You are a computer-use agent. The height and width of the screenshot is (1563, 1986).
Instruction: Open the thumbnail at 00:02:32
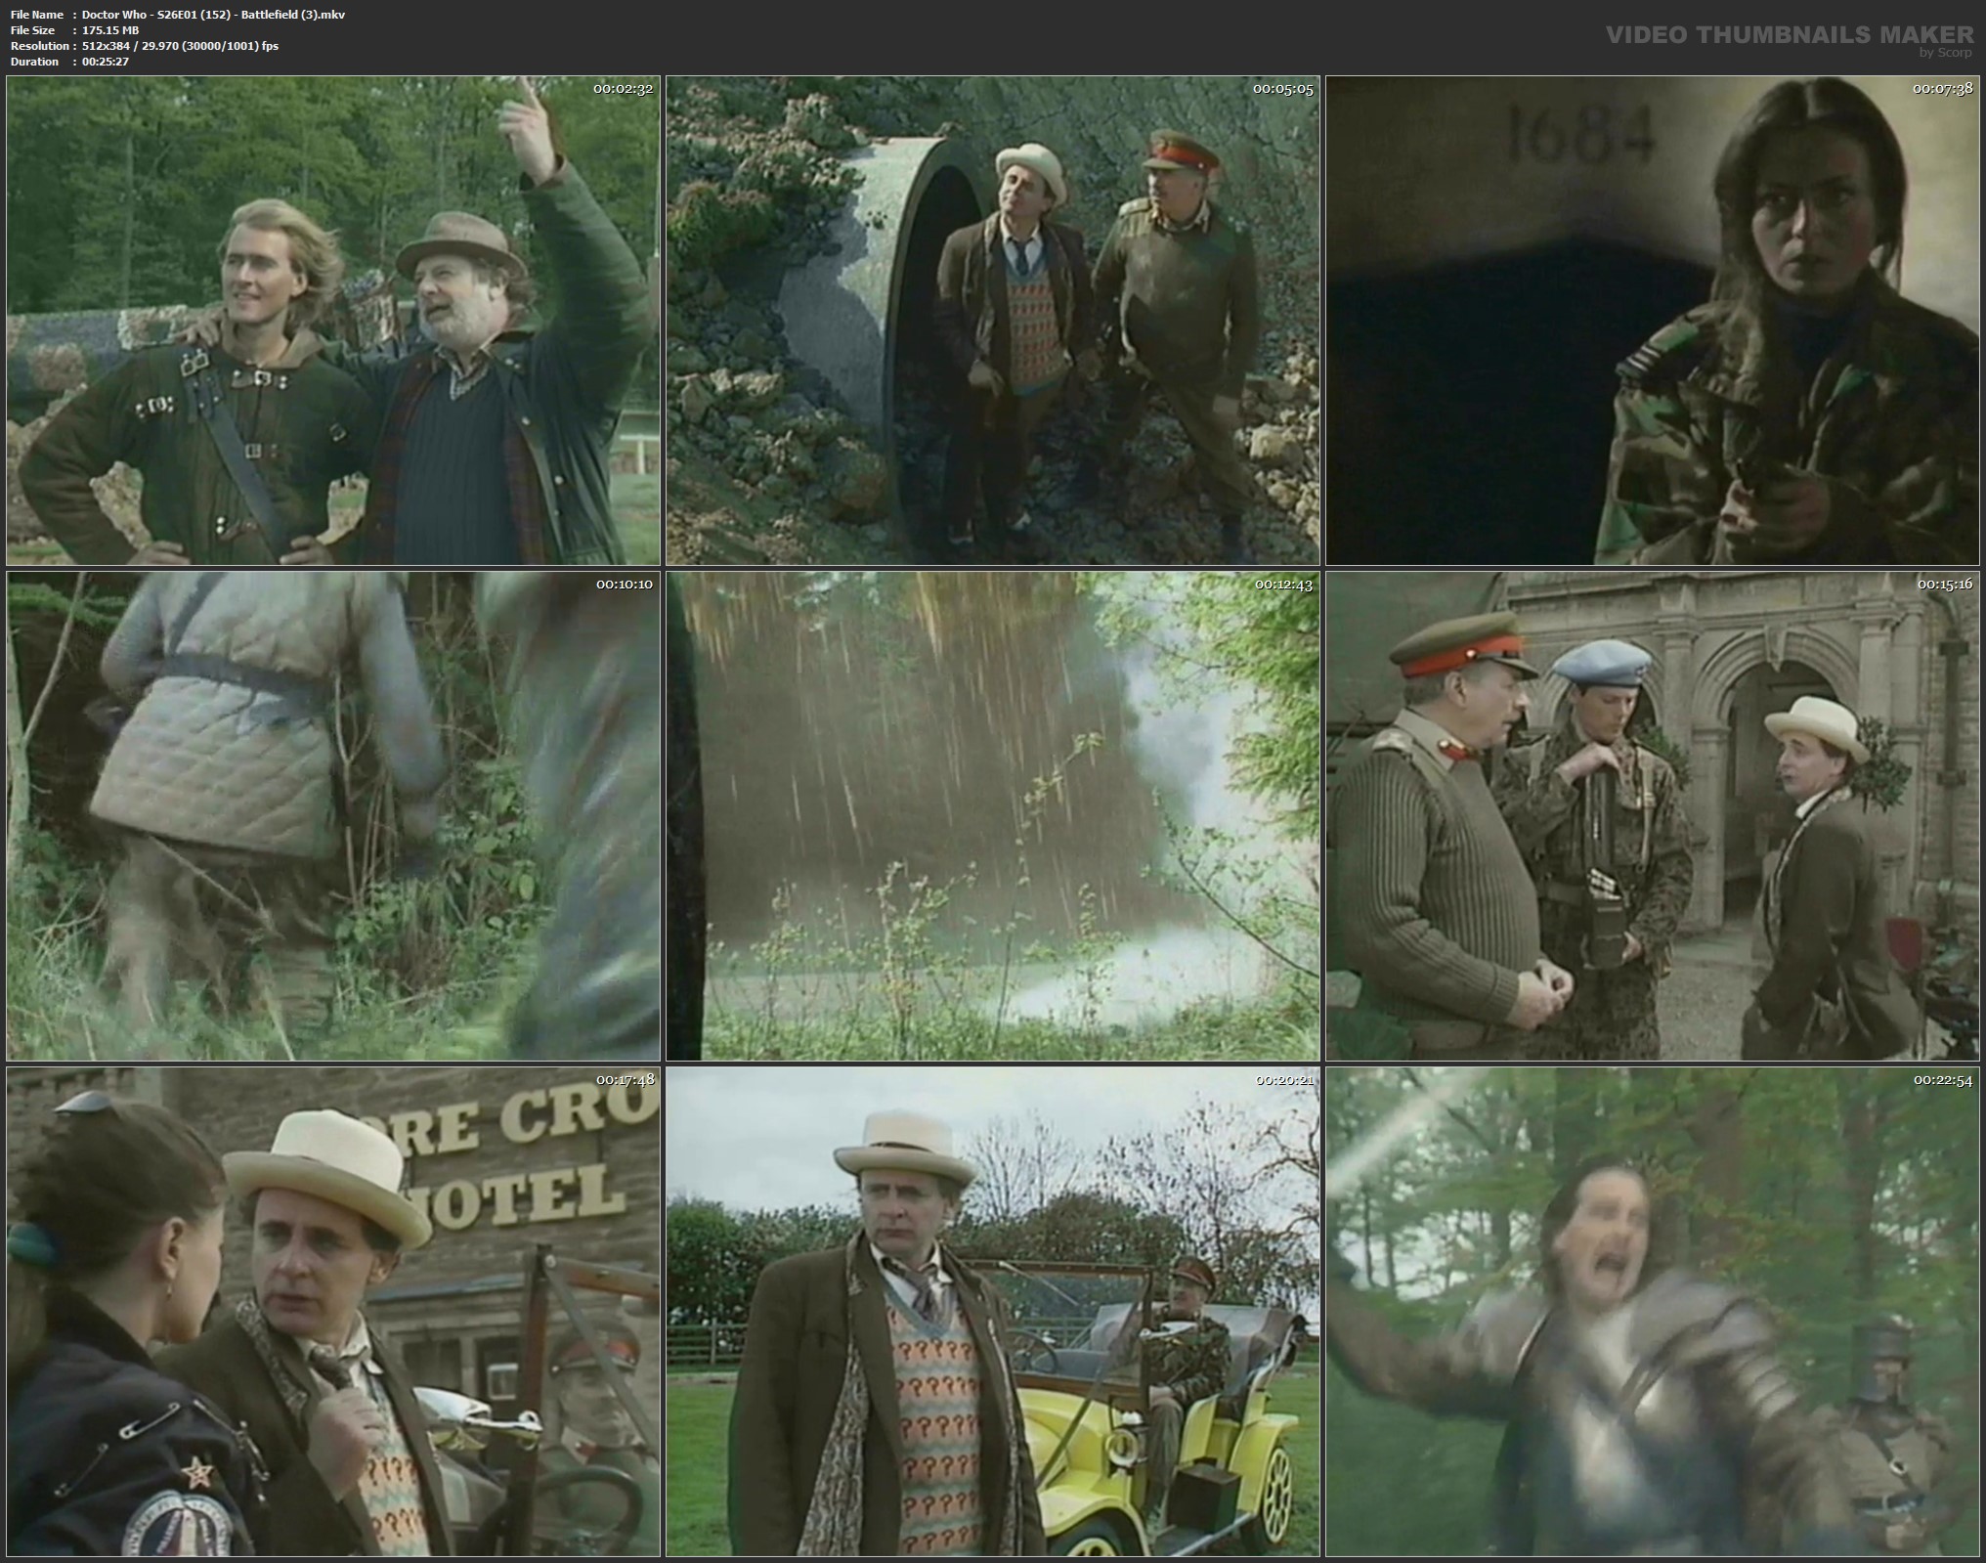point(333,321)
